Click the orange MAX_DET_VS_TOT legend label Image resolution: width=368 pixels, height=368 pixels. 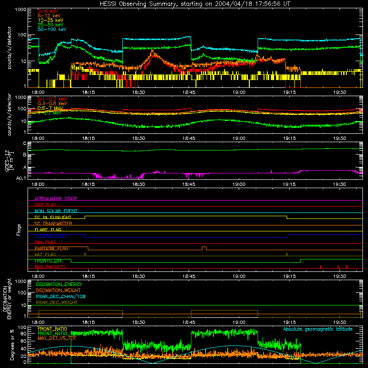tap(57, 338)
